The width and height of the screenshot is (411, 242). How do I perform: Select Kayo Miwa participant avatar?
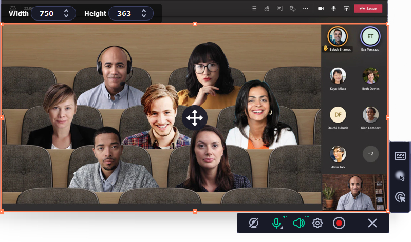click(x=338, y=75)
